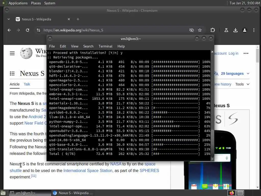Viewport: 261px width, 196px height.
Task: Open Chromium three-dot menu
Action: [254, 30]
